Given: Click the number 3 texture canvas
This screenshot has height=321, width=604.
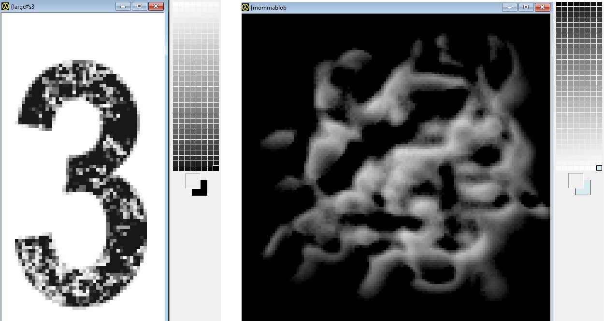Looking at the screenshot, I should coord(82,183).
